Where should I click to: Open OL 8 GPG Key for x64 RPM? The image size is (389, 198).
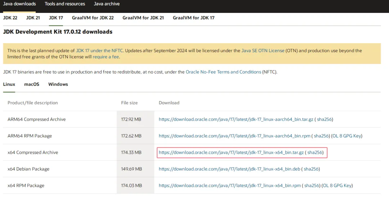tap(337, 186)
